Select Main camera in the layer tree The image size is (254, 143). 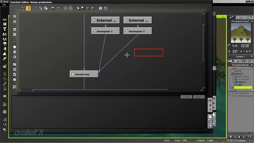tap(243, 76)
